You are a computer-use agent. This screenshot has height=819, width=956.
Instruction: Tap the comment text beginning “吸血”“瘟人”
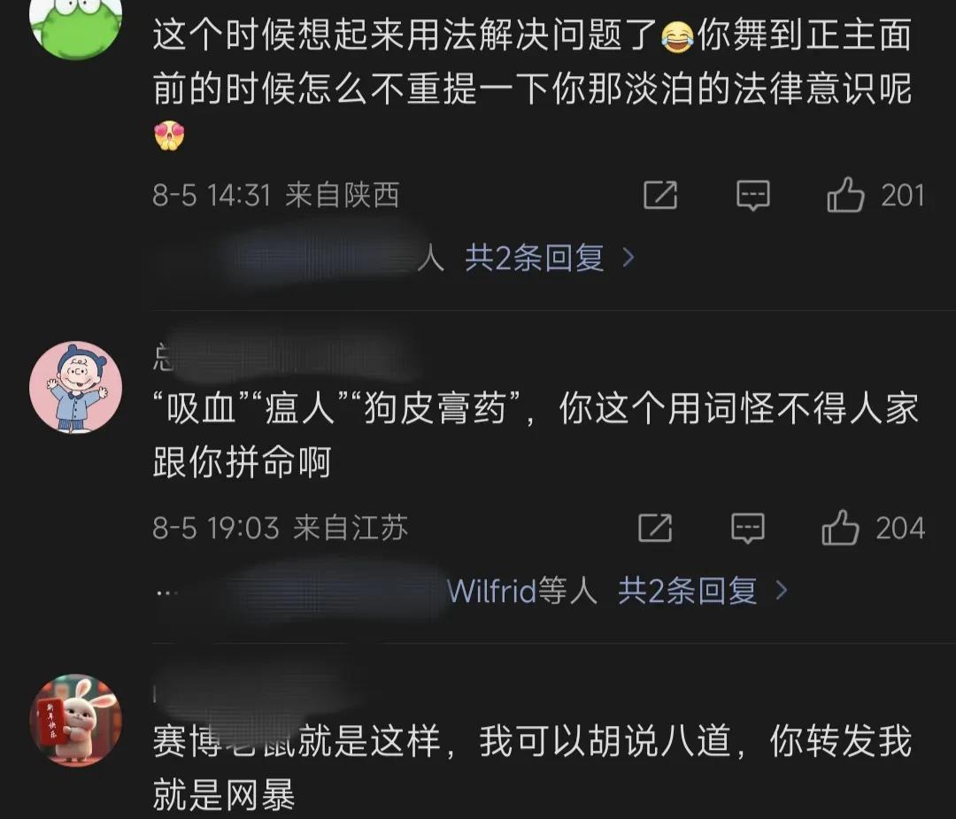536,435
